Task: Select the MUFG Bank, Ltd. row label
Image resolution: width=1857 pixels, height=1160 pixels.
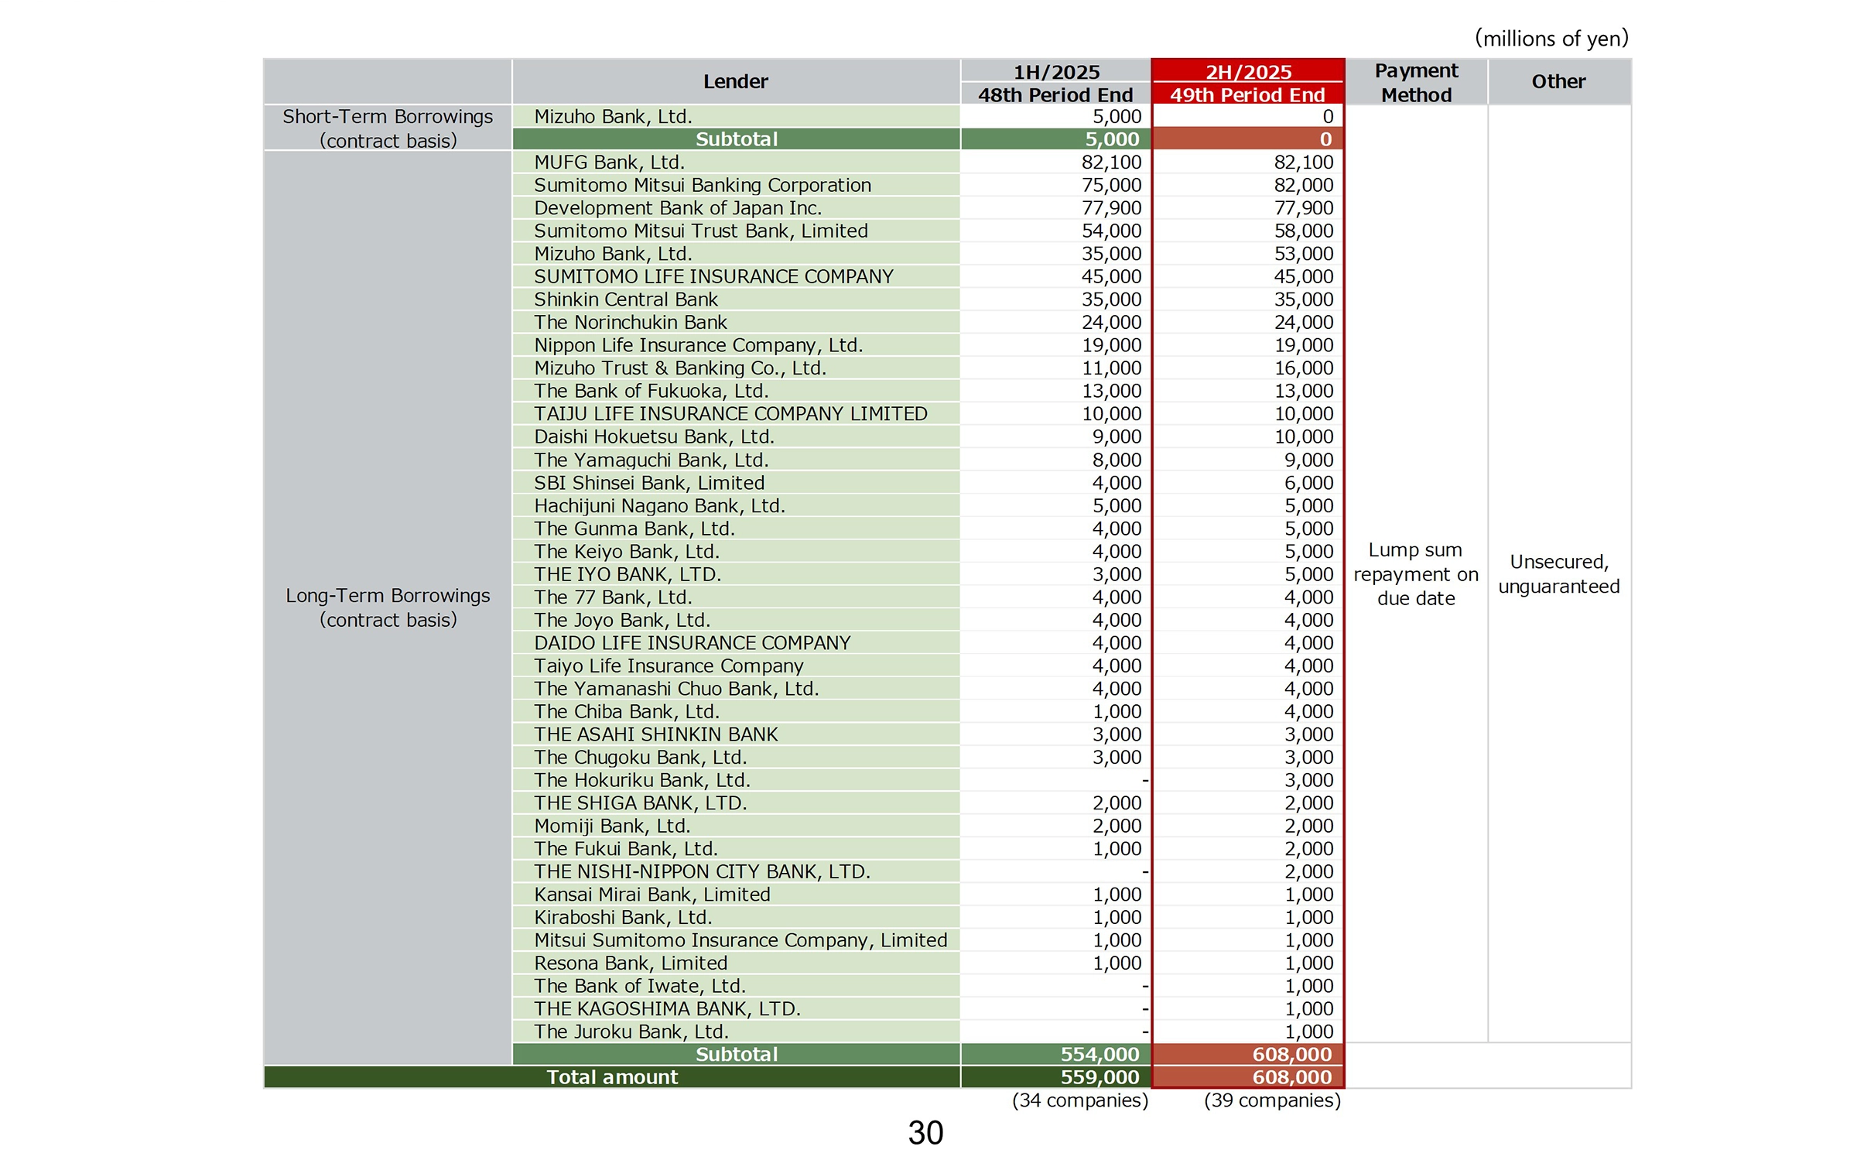Action: [609, 163]
